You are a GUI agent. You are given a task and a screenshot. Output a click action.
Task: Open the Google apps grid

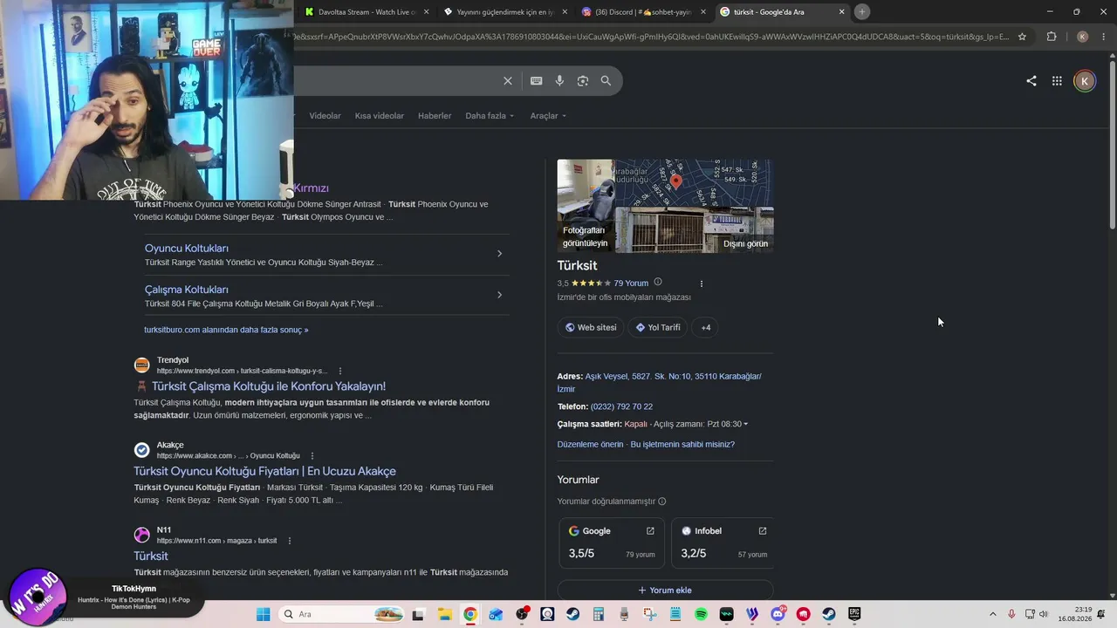[x=1057, y=81]
